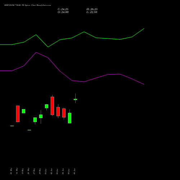The width and height of the screenshot is (180, 180).
Task: Click the low value L: 22.80
Action: (92, 12)
